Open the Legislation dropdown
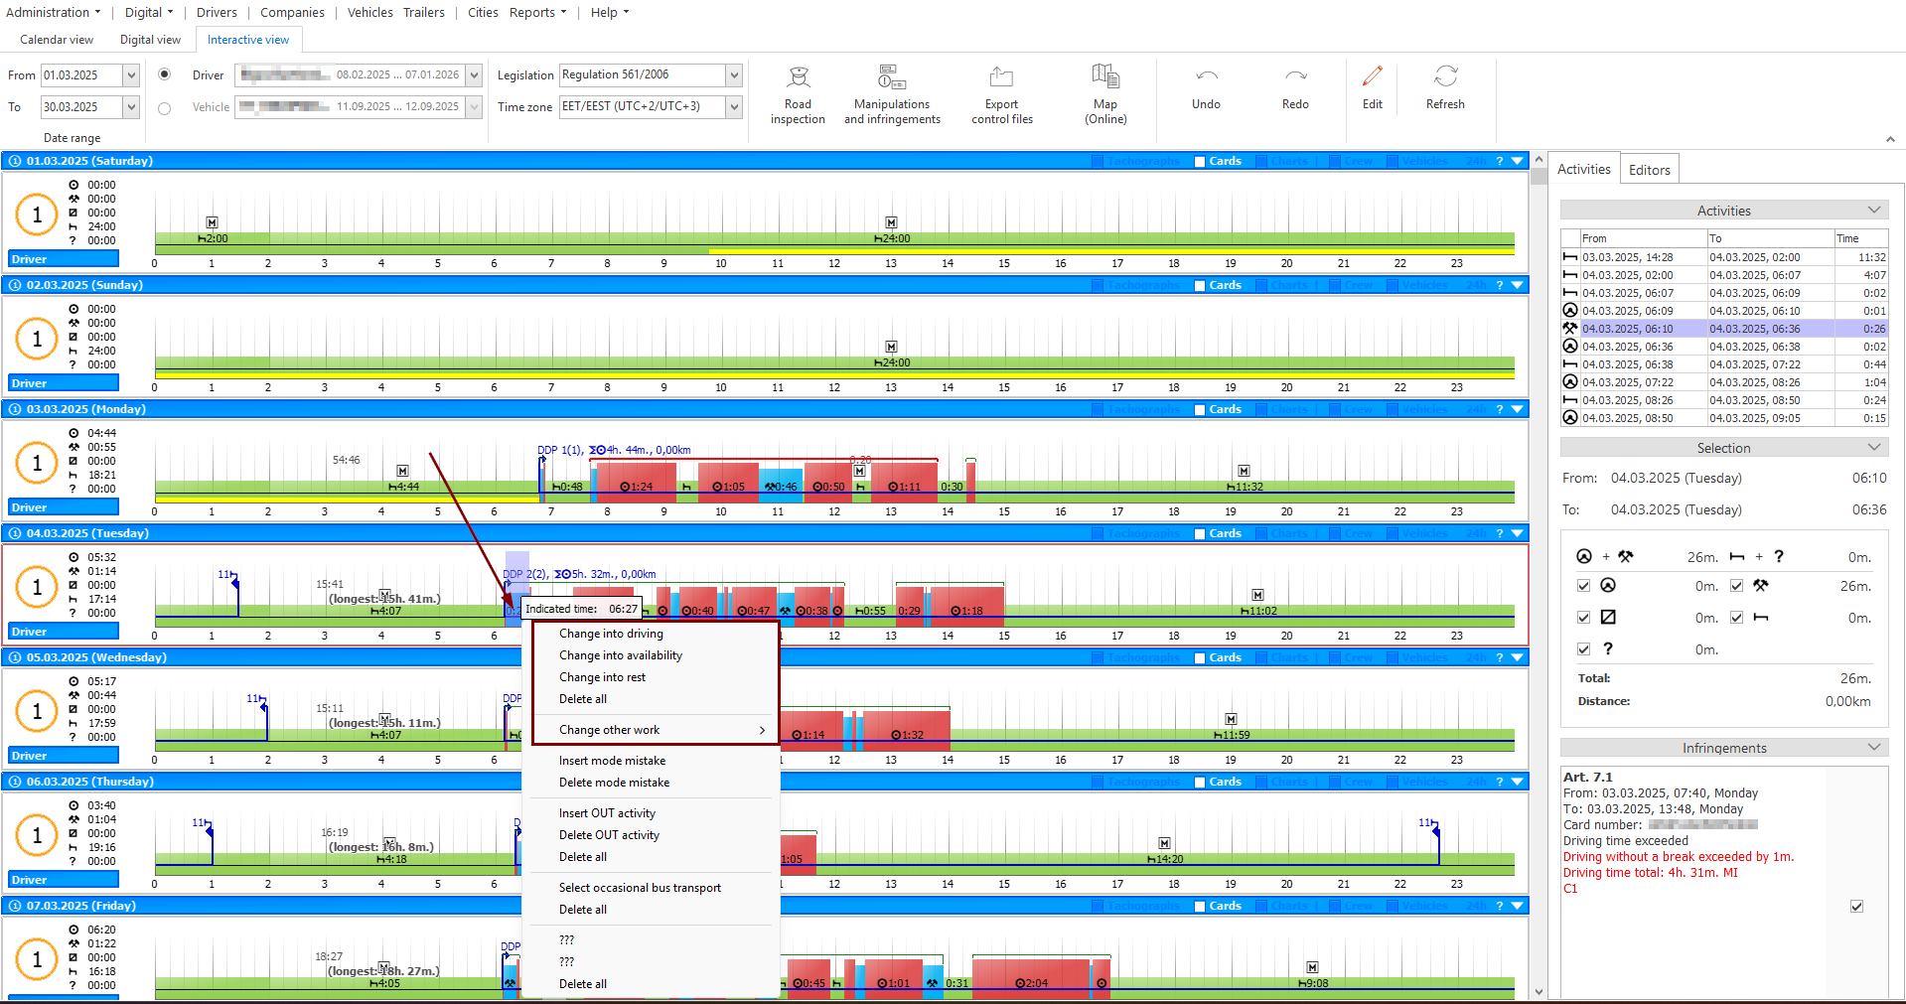 734,75
